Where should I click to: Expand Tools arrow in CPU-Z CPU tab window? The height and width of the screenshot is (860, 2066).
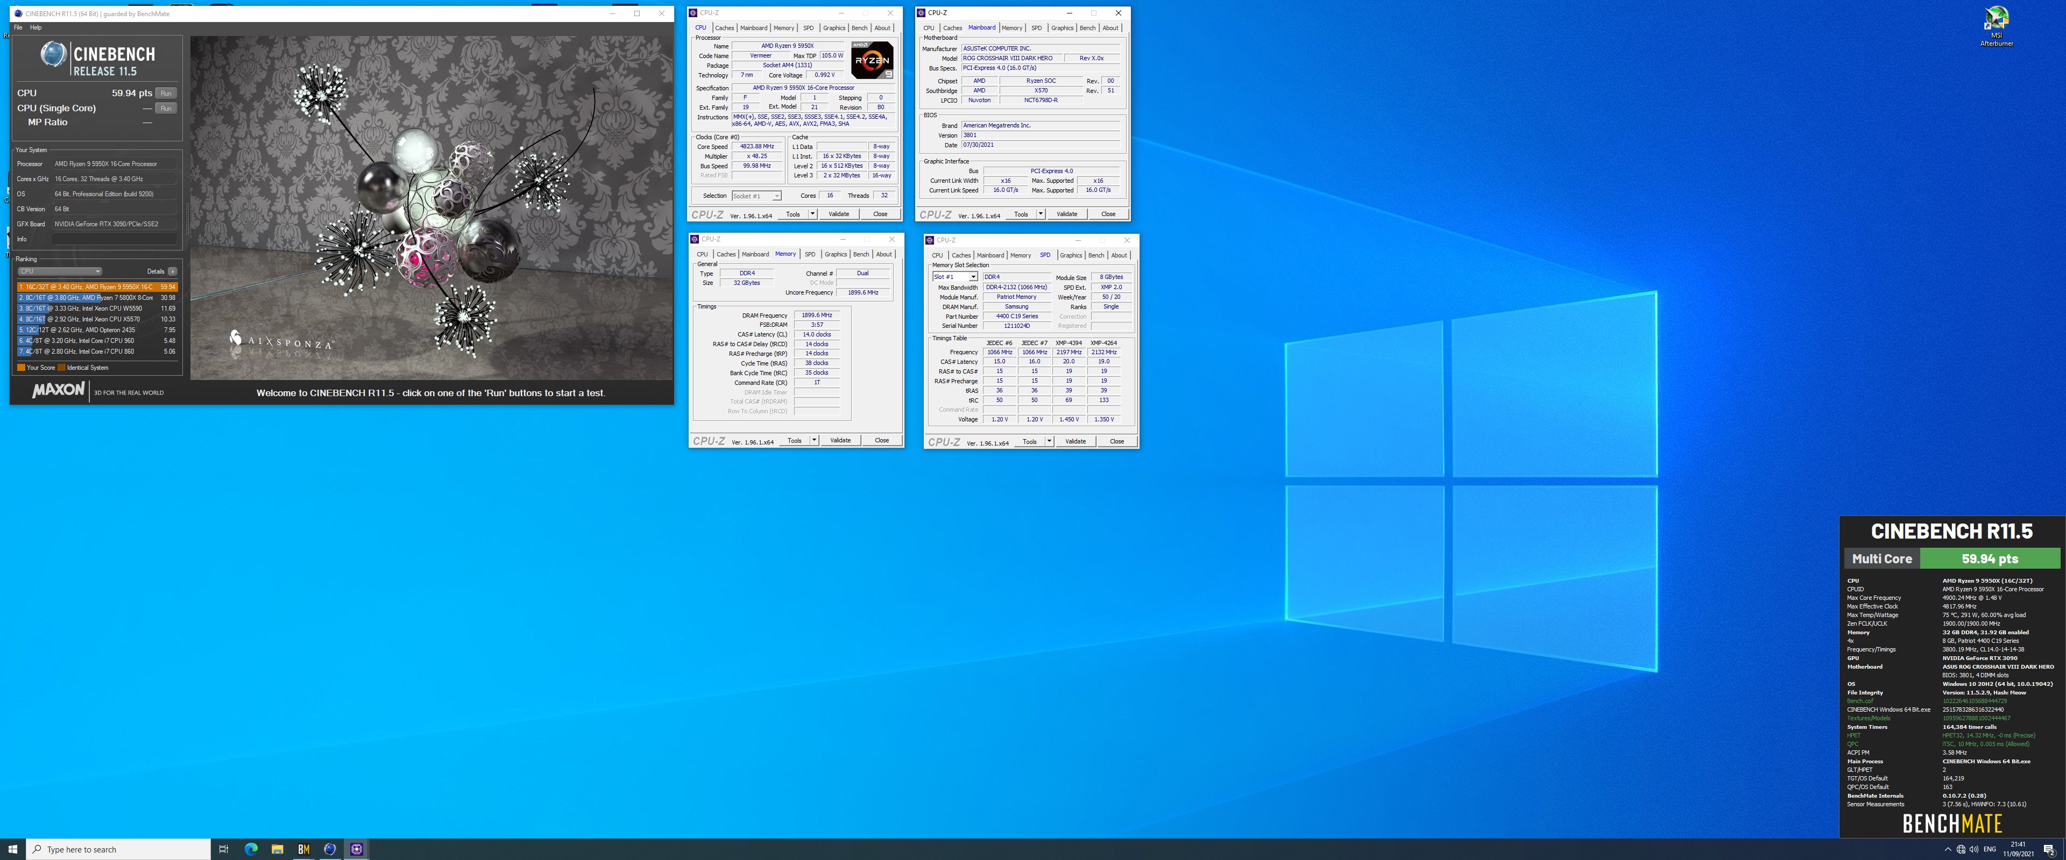coord(812,214)
